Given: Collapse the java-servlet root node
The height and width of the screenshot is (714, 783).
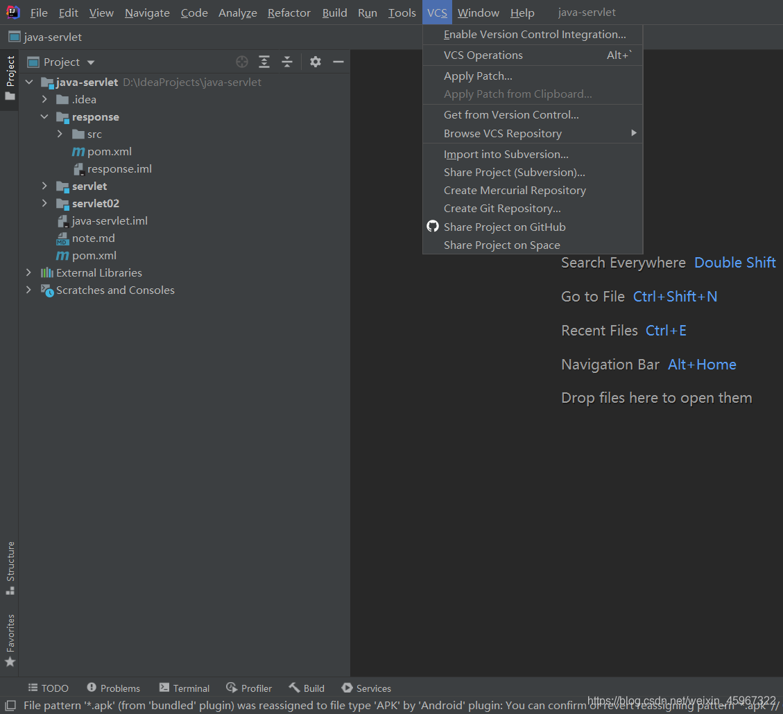Looking at the screenshot, I should [x=29, y=82].
